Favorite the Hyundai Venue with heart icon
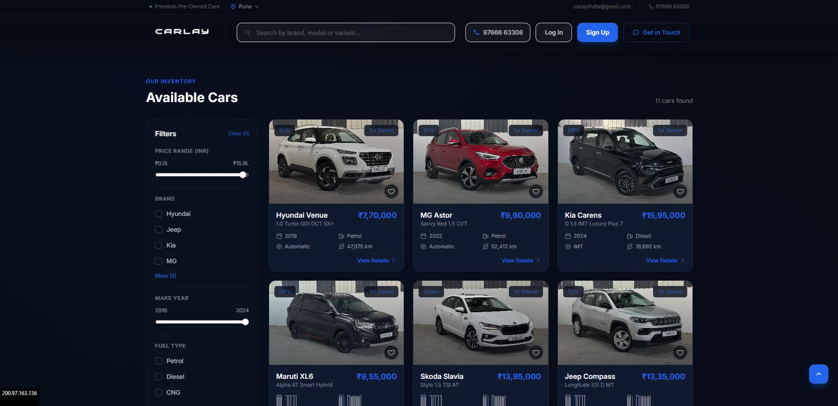 click(x=391, y=191)
